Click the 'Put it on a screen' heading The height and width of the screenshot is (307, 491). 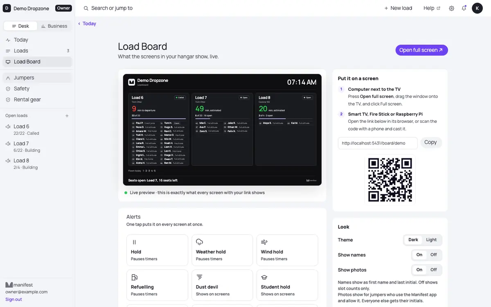[x=358, y=78]
